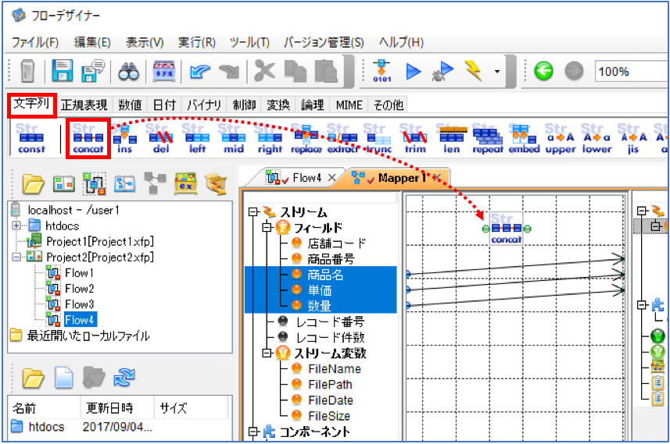Open the lightning bolt dropdown arrow
Screen dimensions: 670x444
(497, 72)
